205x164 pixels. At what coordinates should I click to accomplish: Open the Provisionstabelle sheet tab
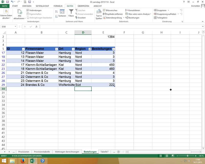[x=42, y=152]
